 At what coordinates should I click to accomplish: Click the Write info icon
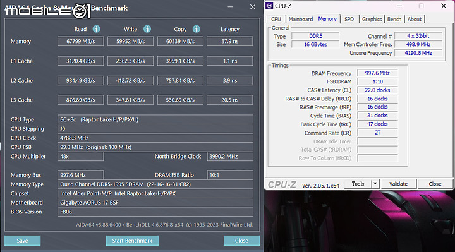pos(147,29)
